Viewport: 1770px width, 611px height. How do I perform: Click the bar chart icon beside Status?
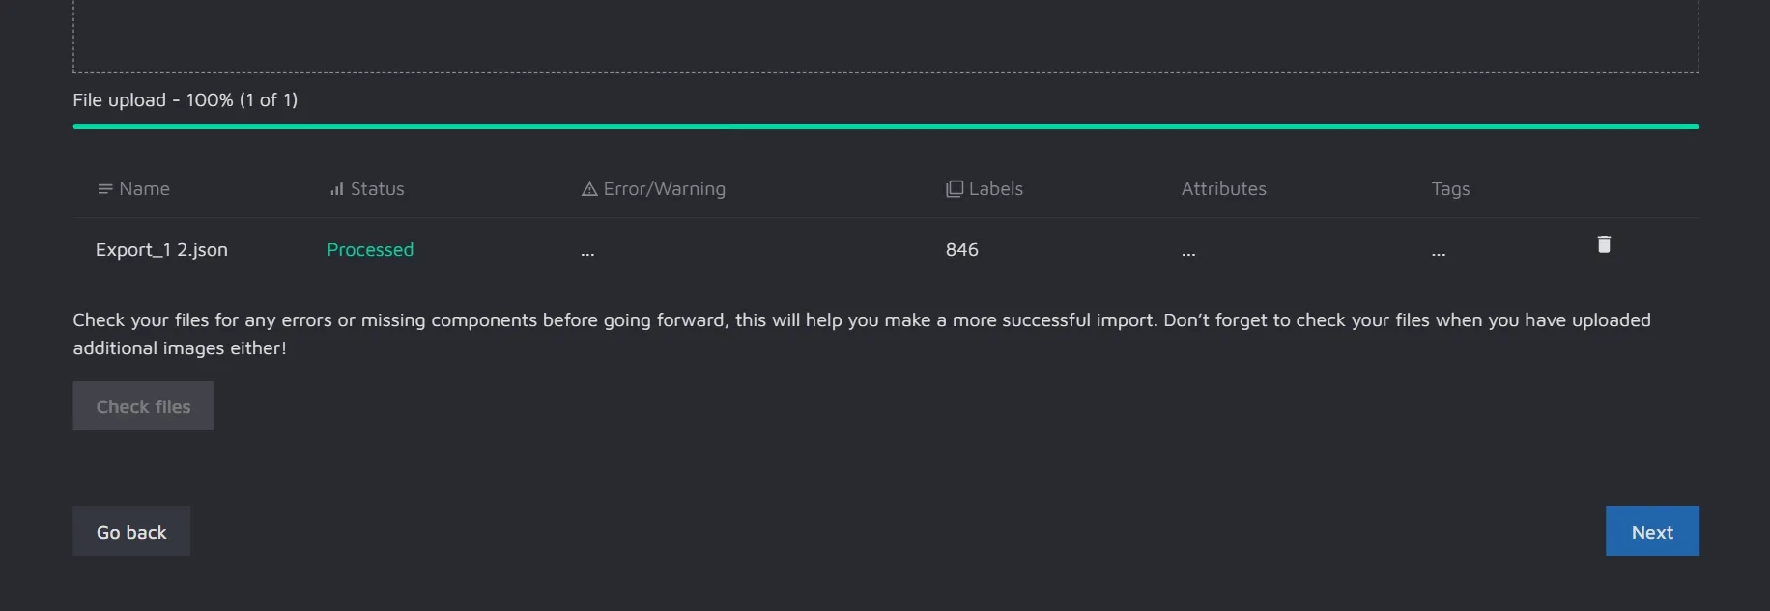pos(336,189)
